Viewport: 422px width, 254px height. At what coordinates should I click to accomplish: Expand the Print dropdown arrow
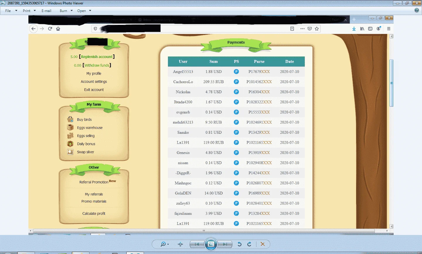tap(35, 11)
